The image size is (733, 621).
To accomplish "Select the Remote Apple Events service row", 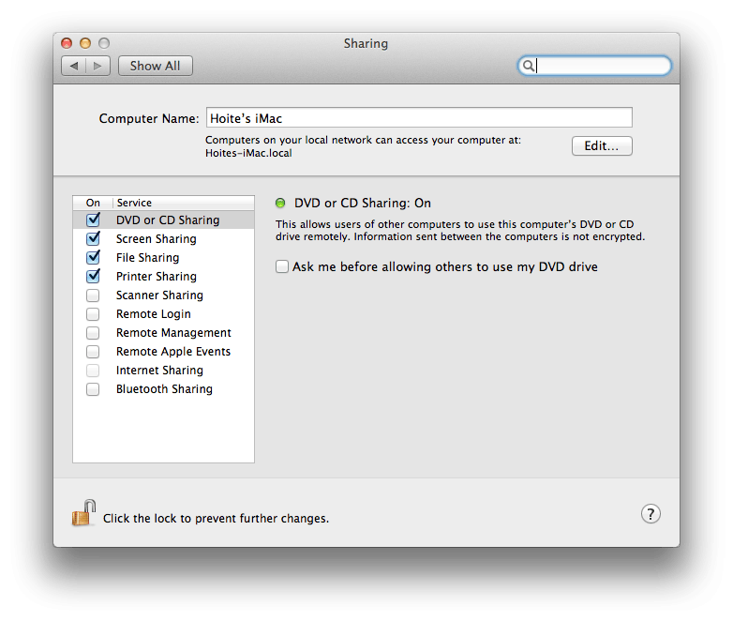I will (x=164, y=352).
